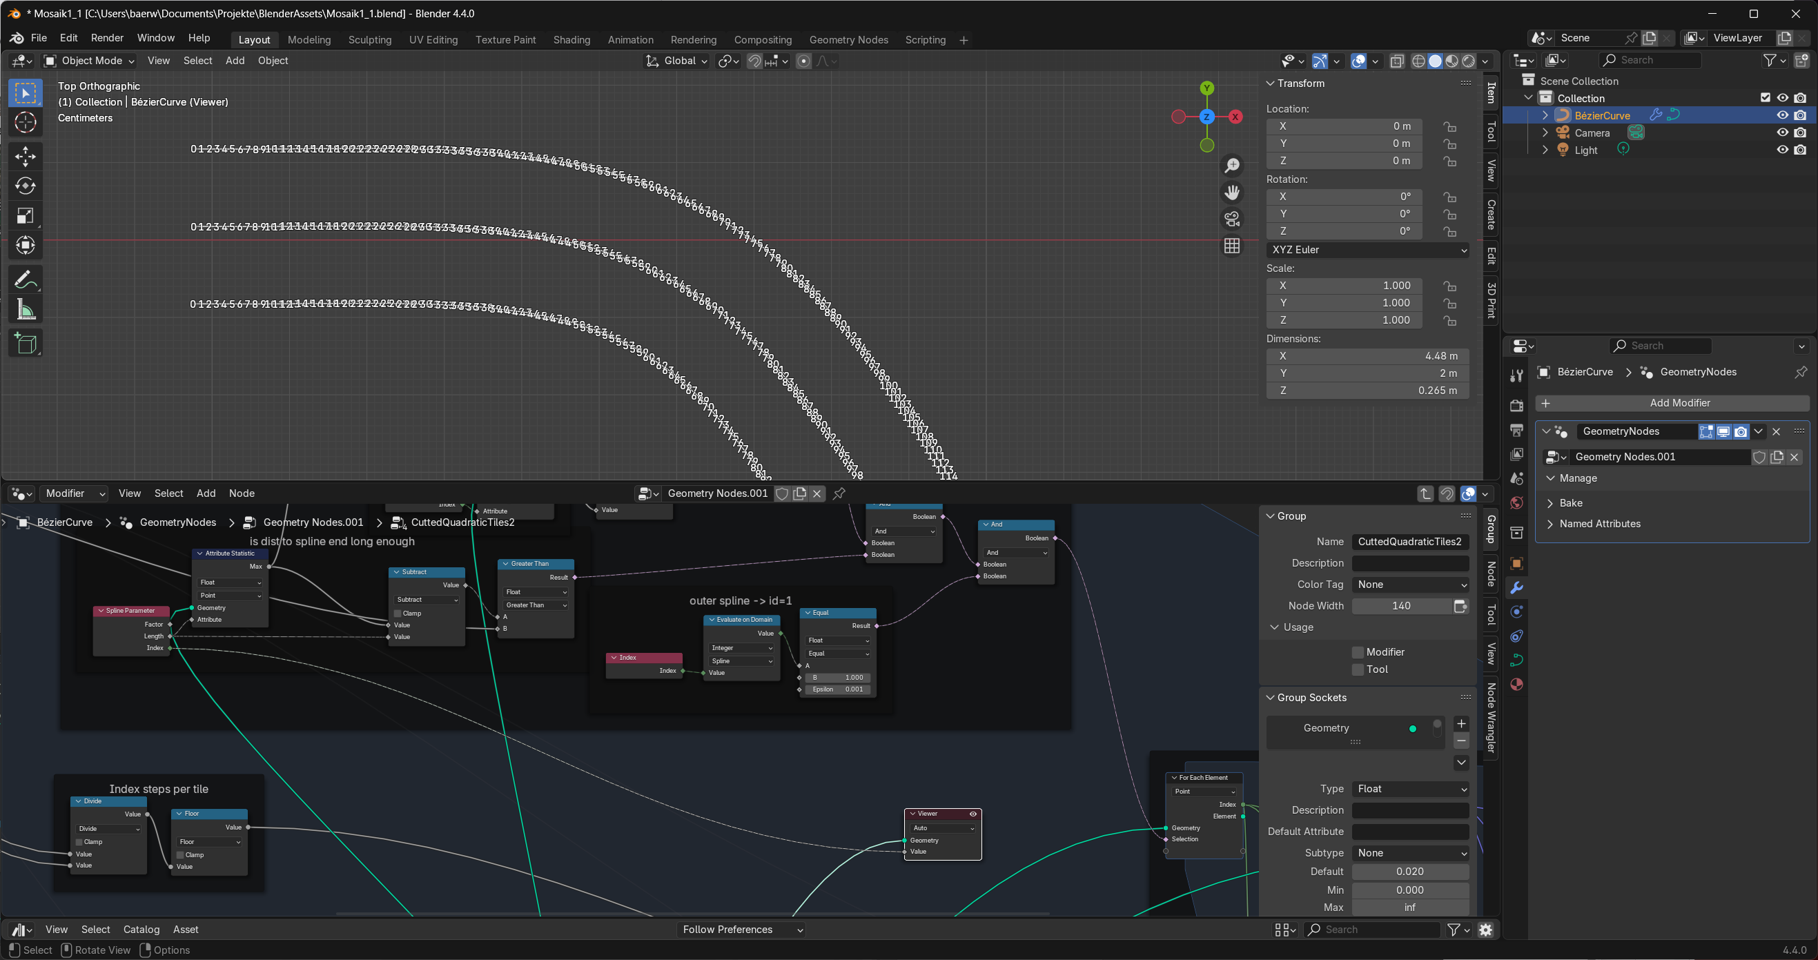Activate the Add Cube tool
Viewport: 1818px width, 960px height.
pyautogui.click(x=26, y=344)
